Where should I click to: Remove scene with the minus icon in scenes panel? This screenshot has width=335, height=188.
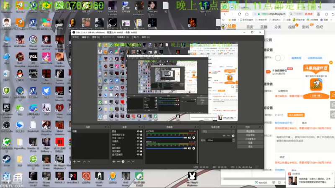(79, 162)
